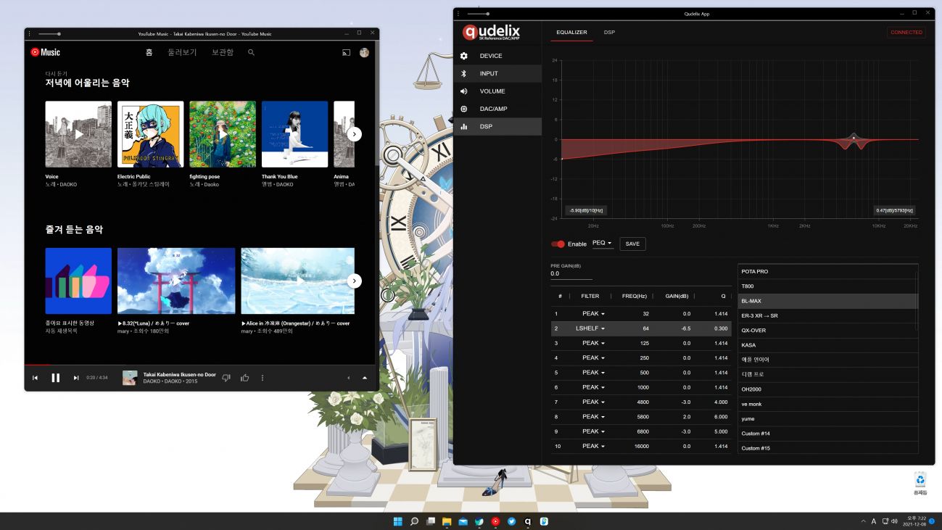Pause the song in YouTube Music
The width and height of the screenshot is (942, 530).
click(56, 378)
